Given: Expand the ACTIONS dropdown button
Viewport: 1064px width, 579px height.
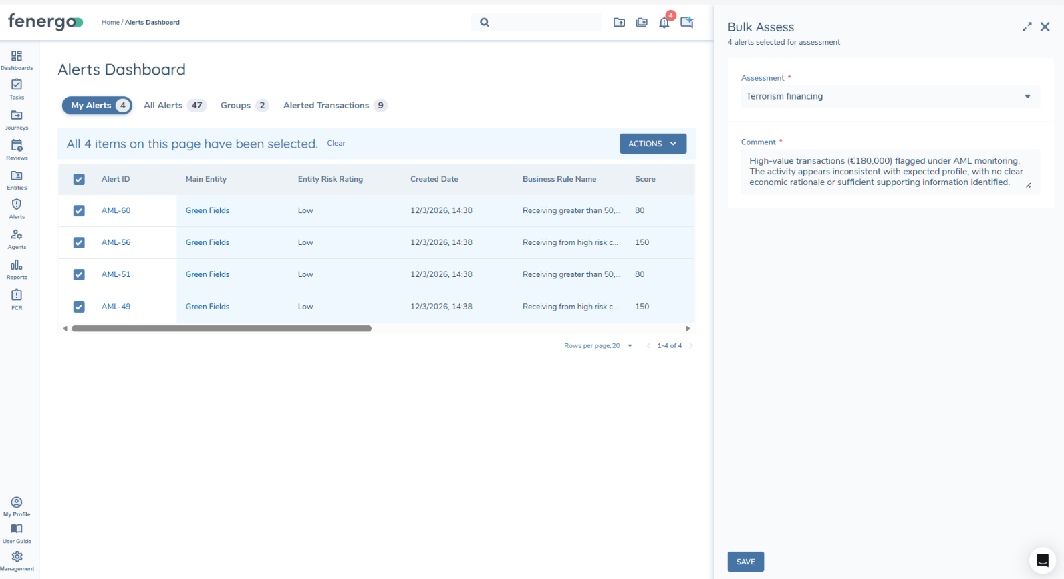Looking at the screenshot, I should (x=652, y=144).
